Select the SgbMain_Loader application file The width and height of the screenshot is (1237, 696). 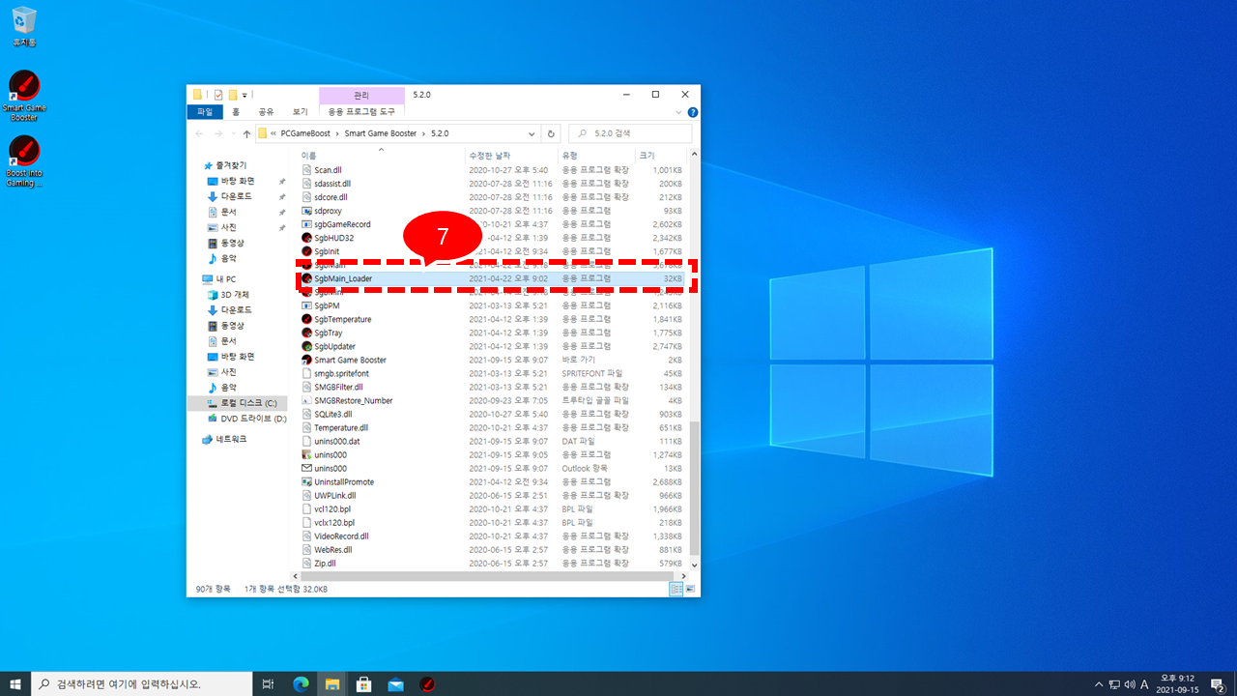[492, 278]
